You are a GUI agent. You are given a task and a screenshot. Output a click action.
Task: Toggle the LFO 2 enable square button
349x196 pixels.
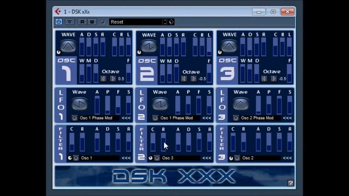(155, 118)
